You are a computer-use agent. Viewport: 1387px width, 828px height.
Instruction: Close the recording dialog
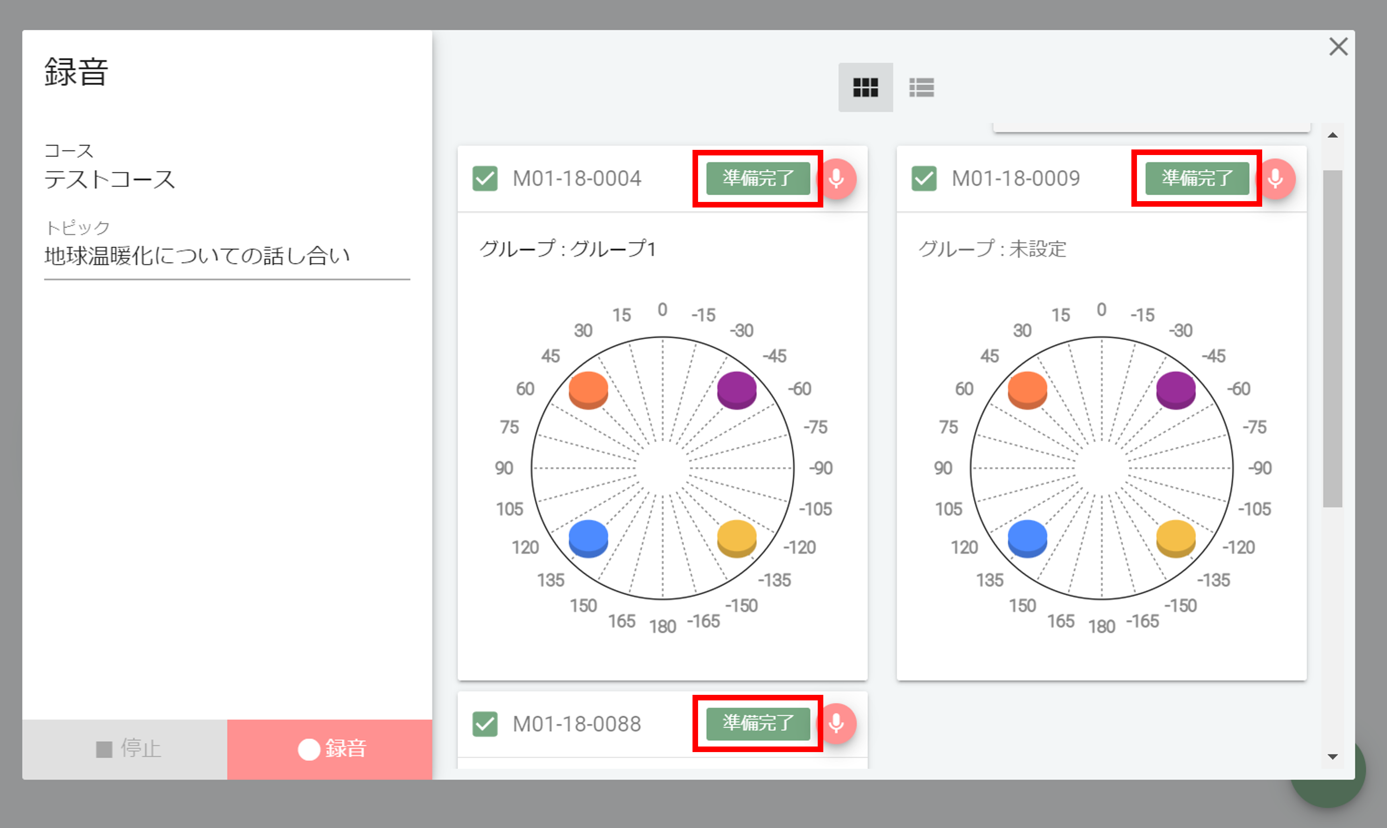coord(1338,47)
